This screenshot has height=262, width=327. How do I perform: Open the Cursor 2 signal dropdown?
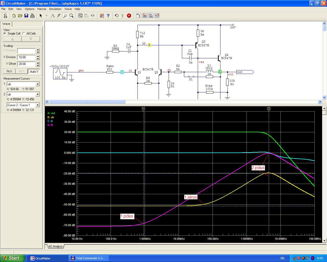pos(38,94)
